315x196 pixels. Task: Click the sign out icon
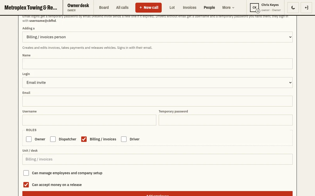click(x=306, y=8)
